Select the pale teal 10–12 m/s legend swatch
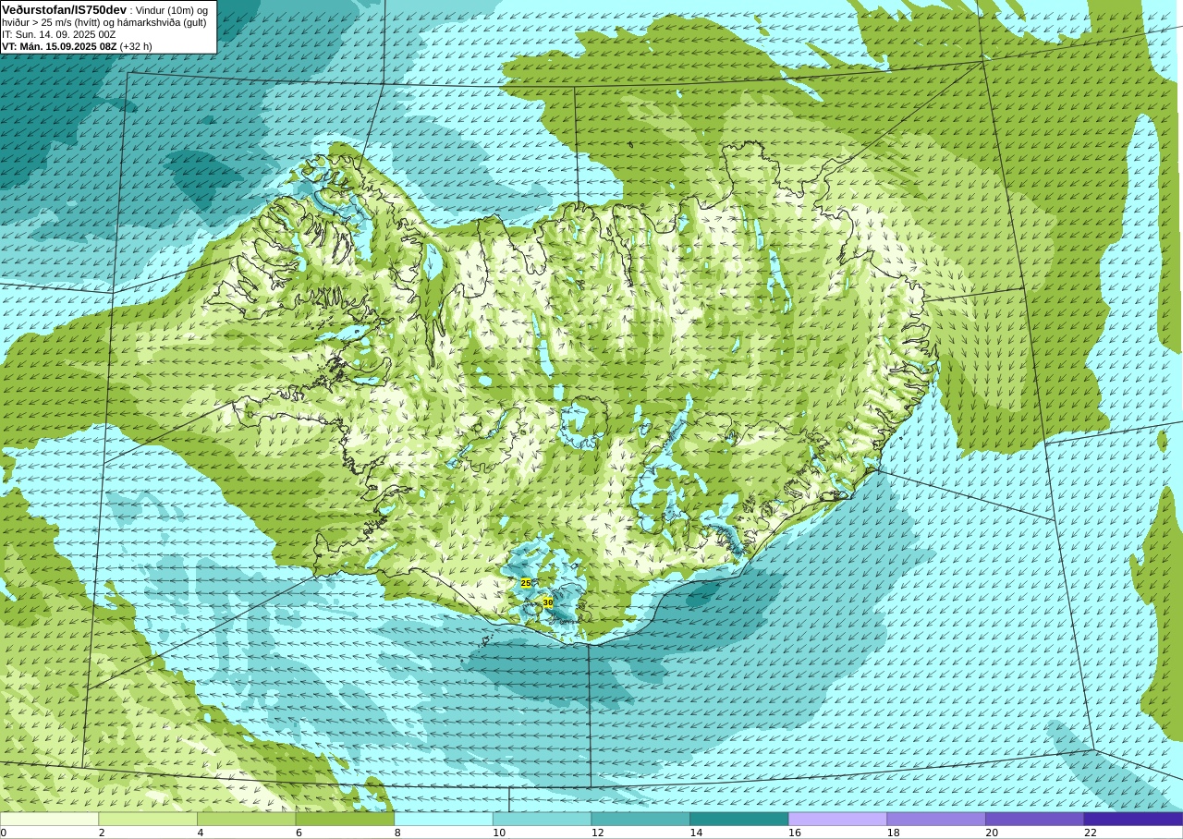This screenshot has height=839, width=1183. tap(543, 819)
